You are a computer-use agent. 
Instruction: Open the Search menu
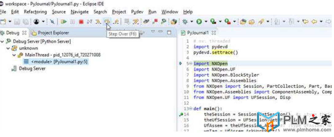coord(100,12)
